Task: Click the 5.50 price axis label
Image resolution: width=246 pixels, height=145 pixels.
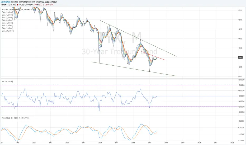Action: pos(240,10)
